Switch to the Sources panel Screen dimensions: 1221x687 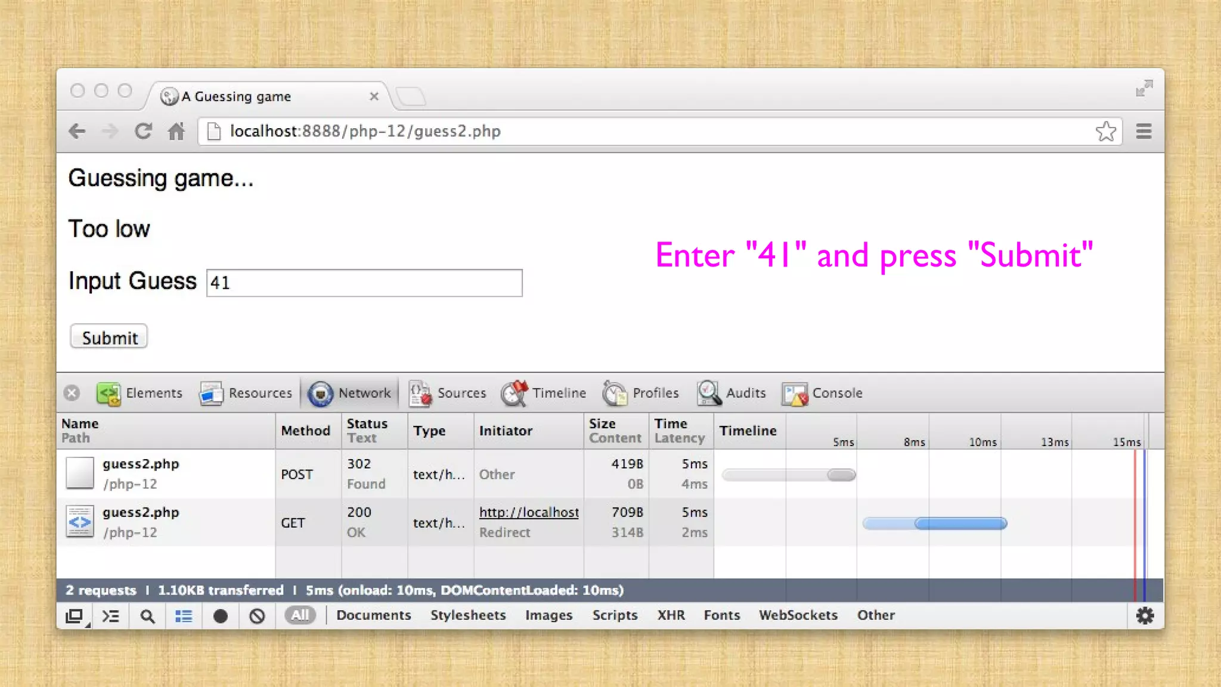447,393
